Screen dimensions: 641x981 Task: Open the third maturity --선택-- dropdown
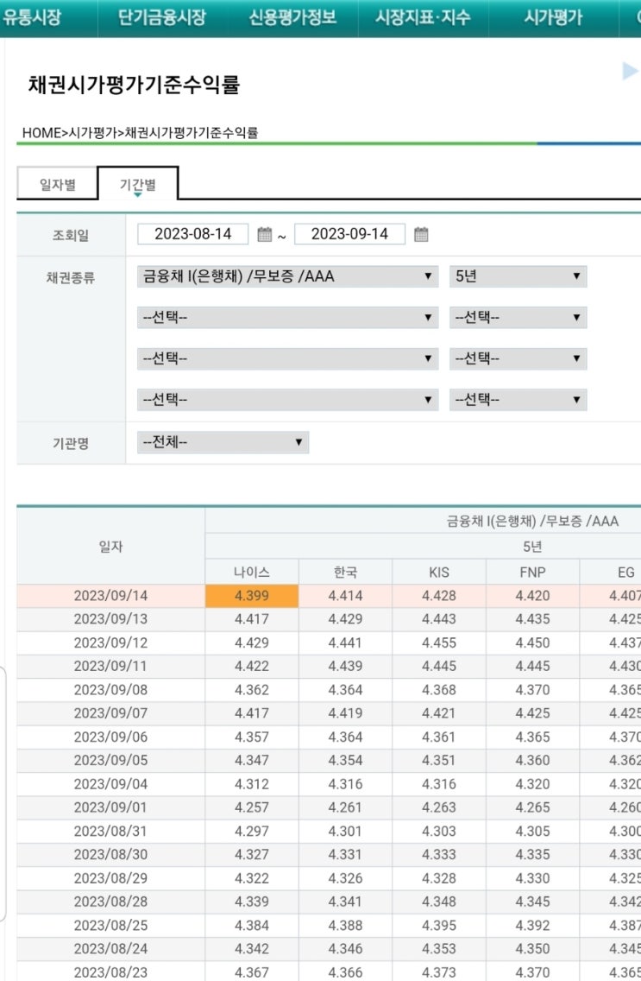click(x=518, y=358)
